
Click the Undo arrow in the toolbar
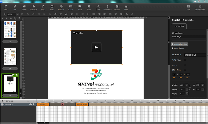coord(127,14)
